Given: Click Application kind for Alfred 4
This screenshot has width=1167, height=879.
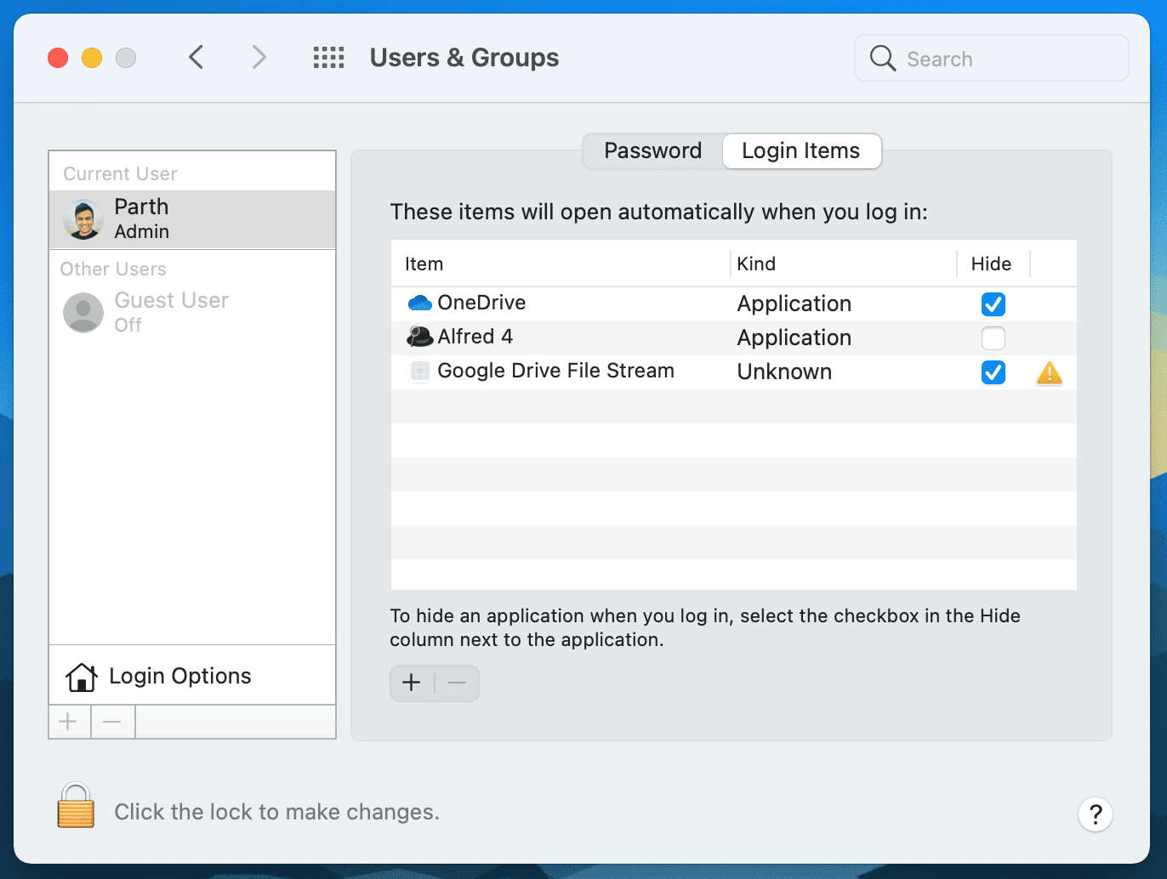Looking at the screenshot, I should point(794,337).
